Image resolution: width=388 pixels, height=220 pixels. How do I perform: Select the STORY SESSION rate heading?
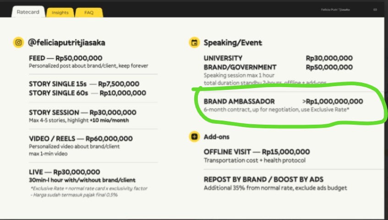tap(82, 112)
